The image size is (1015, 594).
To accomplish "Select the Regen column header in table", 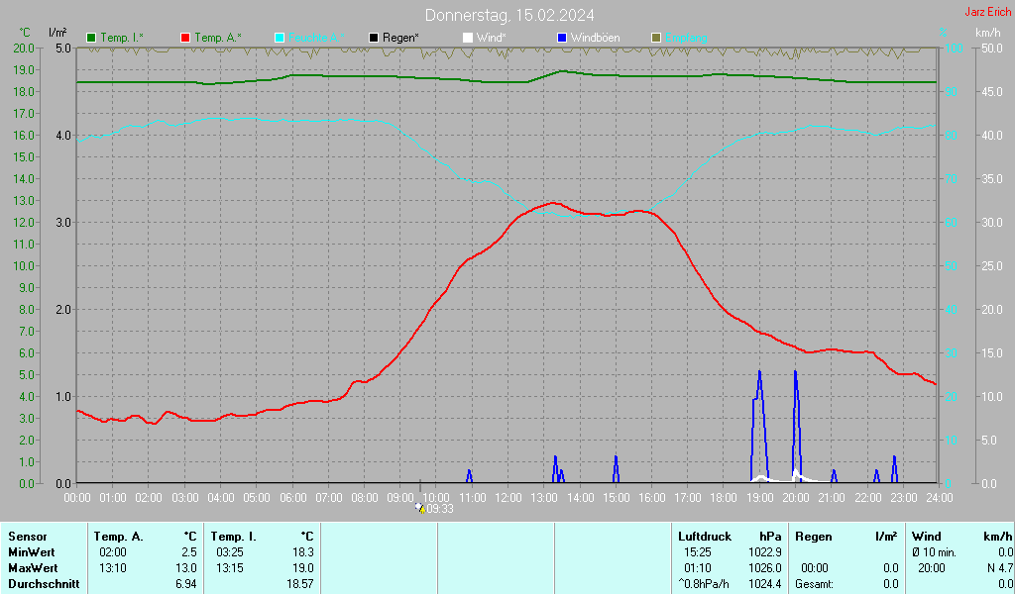I will (x=814, y=536).
